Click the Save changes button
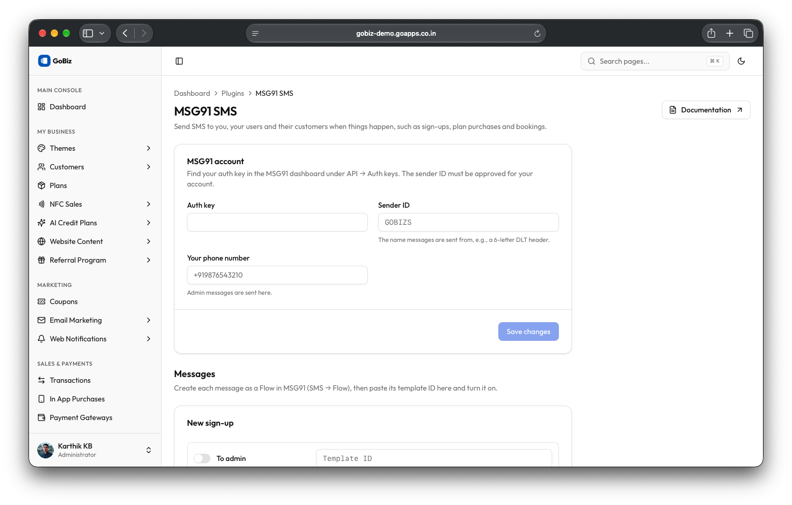792x505 pixels. coord(528,331)
